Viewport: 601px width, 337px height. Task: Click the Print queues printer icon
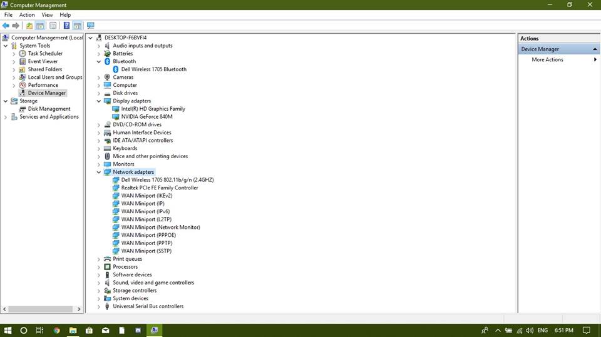(x=107, y=259)
